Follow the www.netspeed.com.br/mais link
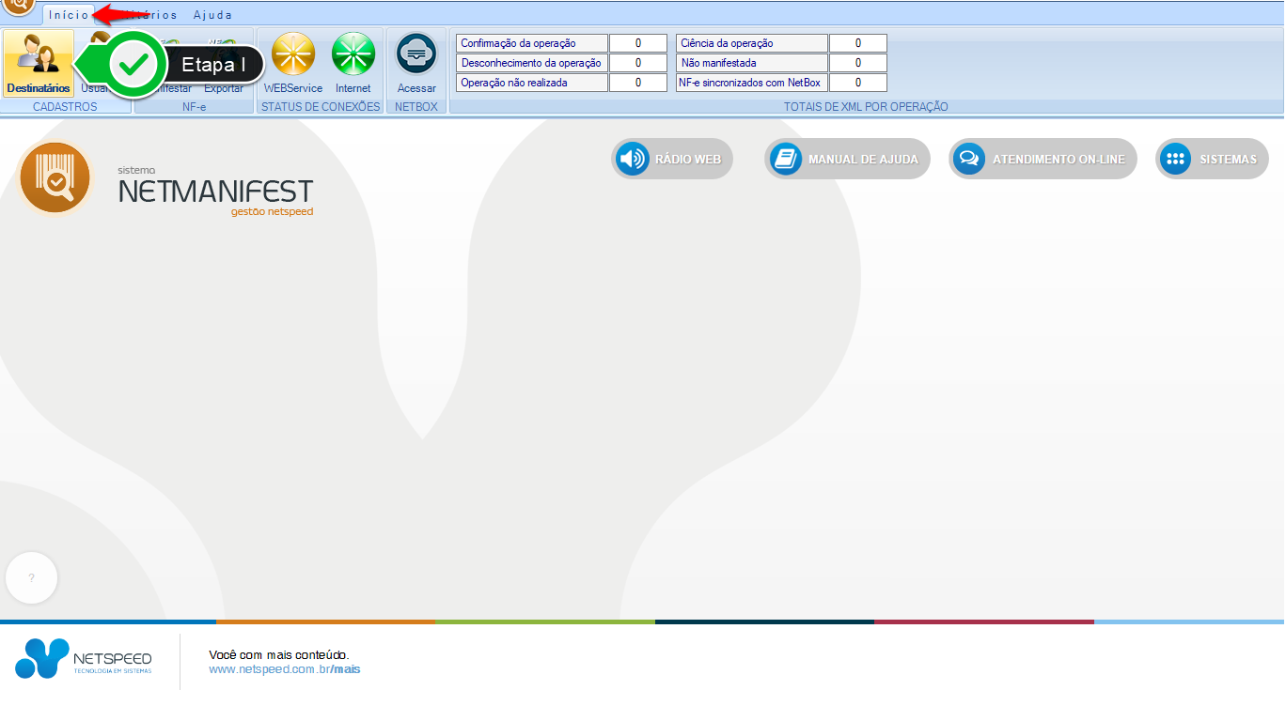The image size is (1286, 721). point(285,669)
